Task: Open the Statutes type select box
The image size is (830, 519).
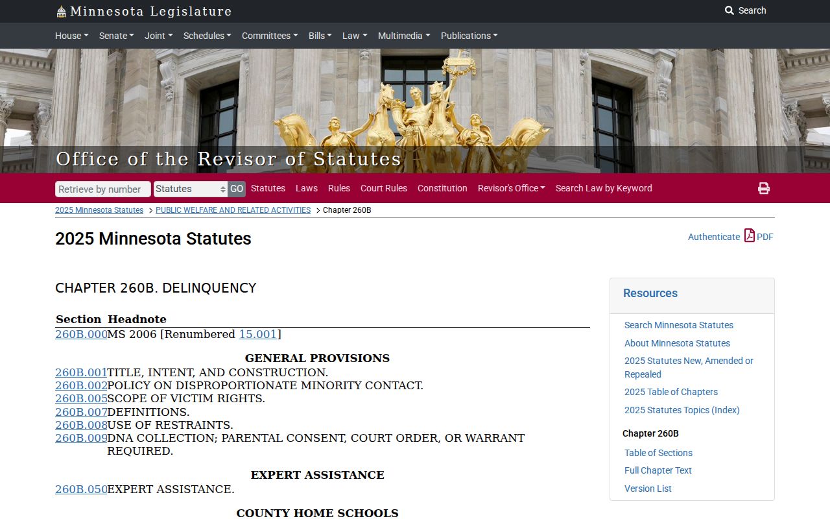Action: (x=191, y=189)
